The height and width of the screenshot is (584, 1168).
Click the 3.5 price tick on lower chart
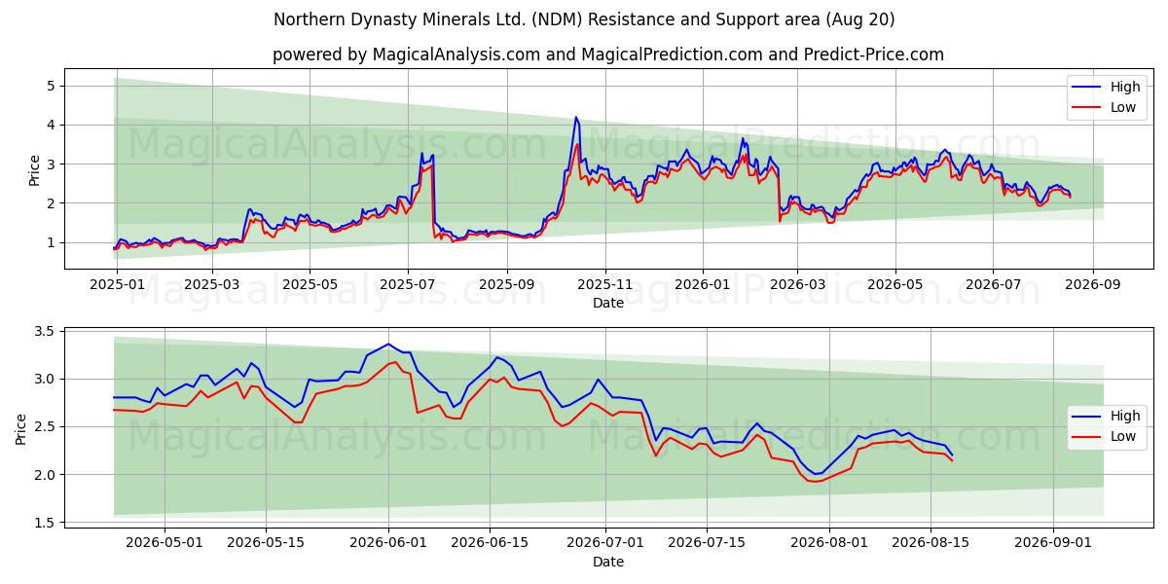(x=46, y=332)
